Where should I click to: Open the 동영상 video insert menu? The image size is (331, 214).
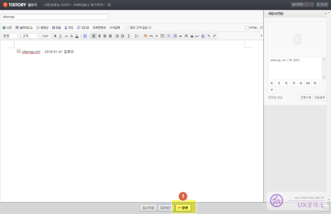42,28
